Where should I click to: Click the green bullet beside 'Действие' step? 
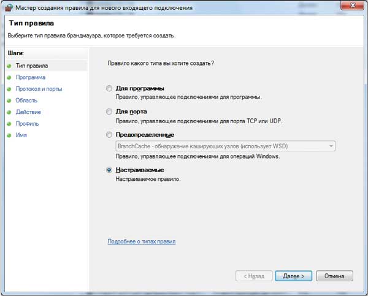point(10,112)
